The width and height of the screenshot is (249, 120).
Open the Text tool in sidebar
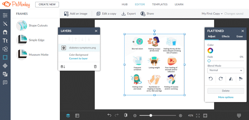click(x=5, y=41)
